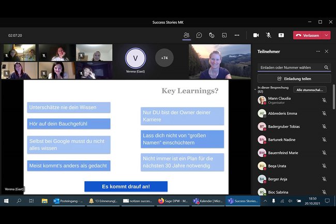
Task: Open the participants panel icon
Action: coord(186,35)
